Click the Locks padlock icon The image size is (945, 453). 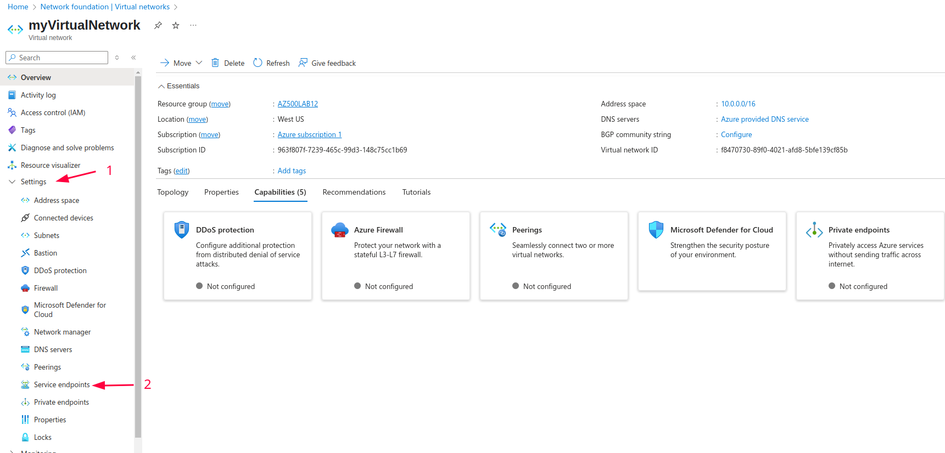(25, 437)
